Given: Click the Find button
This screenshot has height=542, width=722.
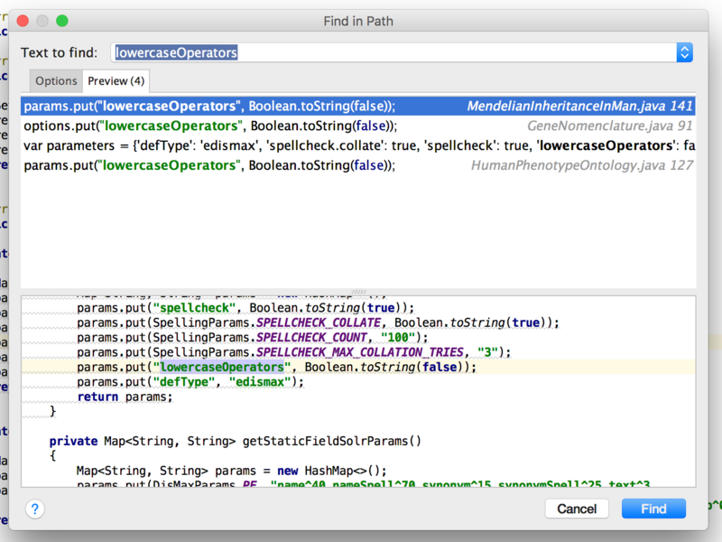Looking at the screenshot, I should click(653, 509).
